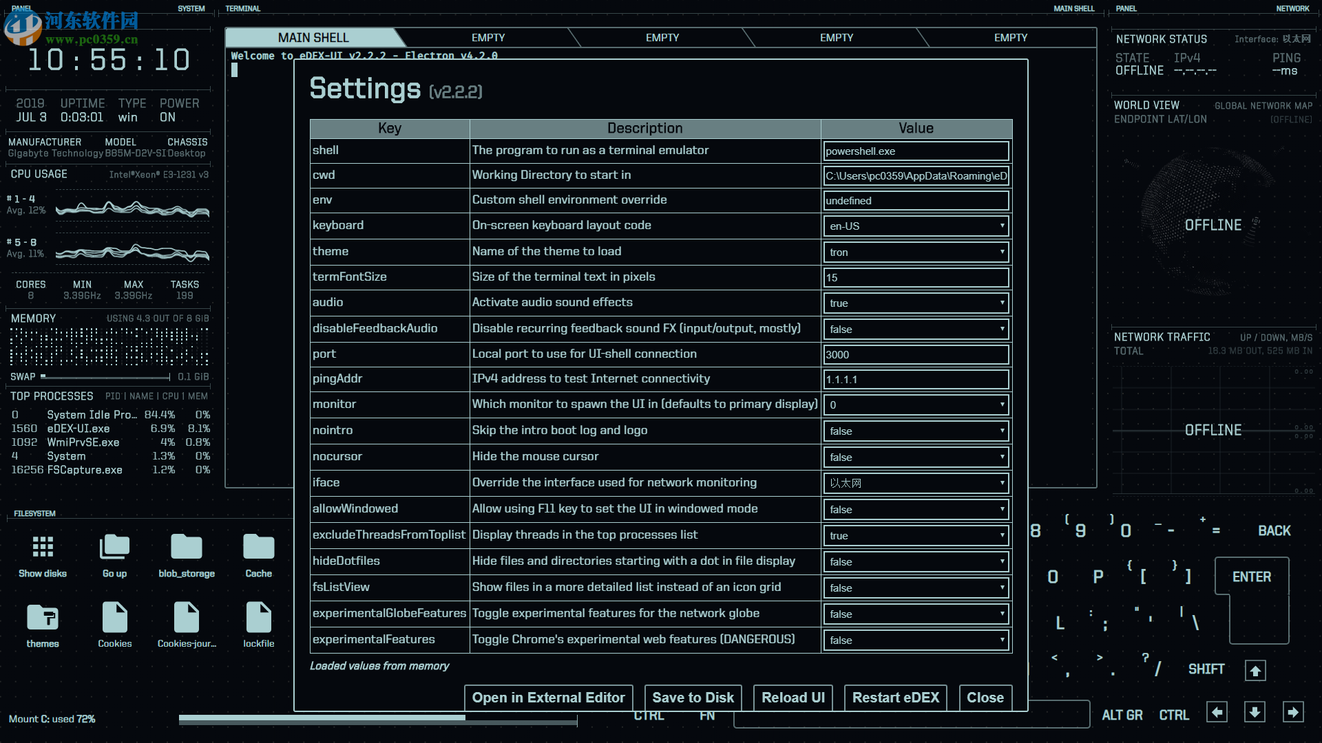1322x743 pixels.
Task: Select the Go up navigation icon
Action: [114, 547]
